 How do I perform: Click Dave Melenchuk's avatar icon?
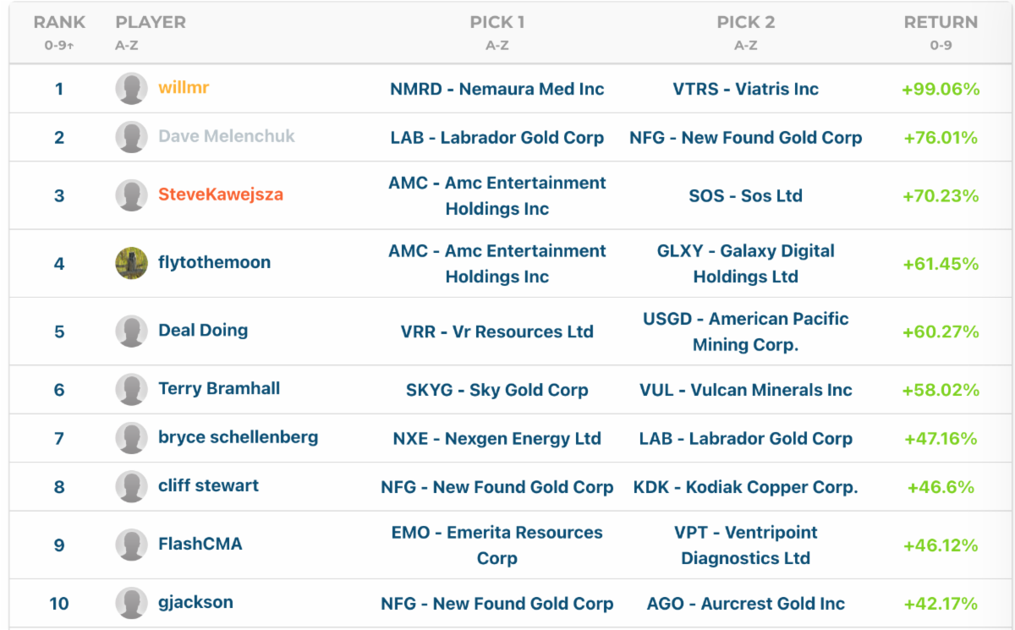(x=131, y=138)
